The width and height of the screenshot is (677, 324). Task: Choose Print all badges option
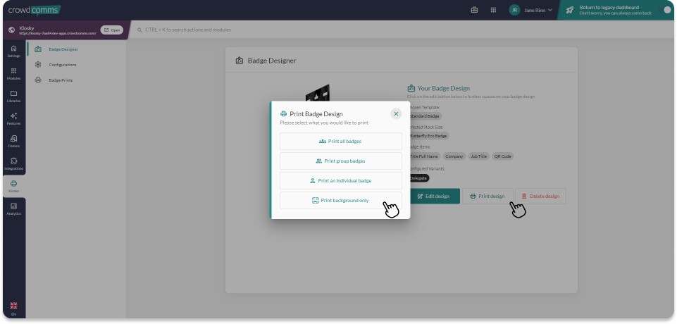340,141
